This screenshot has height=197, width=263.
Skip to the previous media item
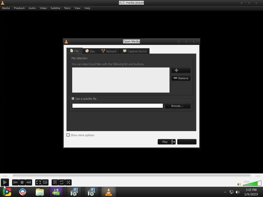coord(15,182)
